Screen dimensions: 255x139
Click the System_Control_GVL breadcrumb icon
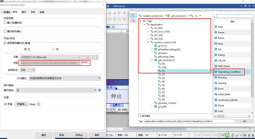click(x=140, y=16)
